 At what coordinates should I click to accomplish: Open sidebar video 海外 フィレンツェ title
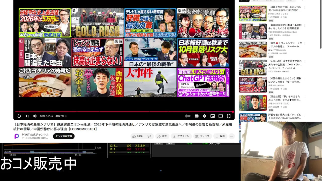(285, 45)
